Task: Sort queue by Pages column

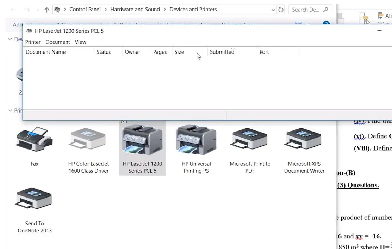Action: coord(162,52)
